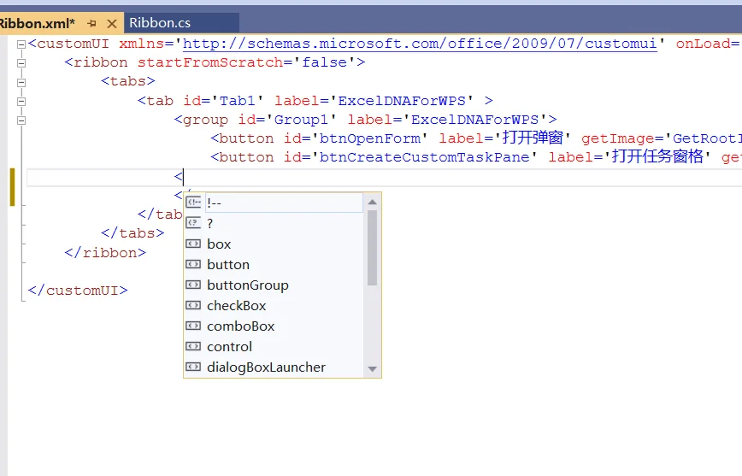Image resolution: width=742 pixels, height=476 pixels.
Task: Click the completion list scrollbar thumb
Action: coord(373,248)
